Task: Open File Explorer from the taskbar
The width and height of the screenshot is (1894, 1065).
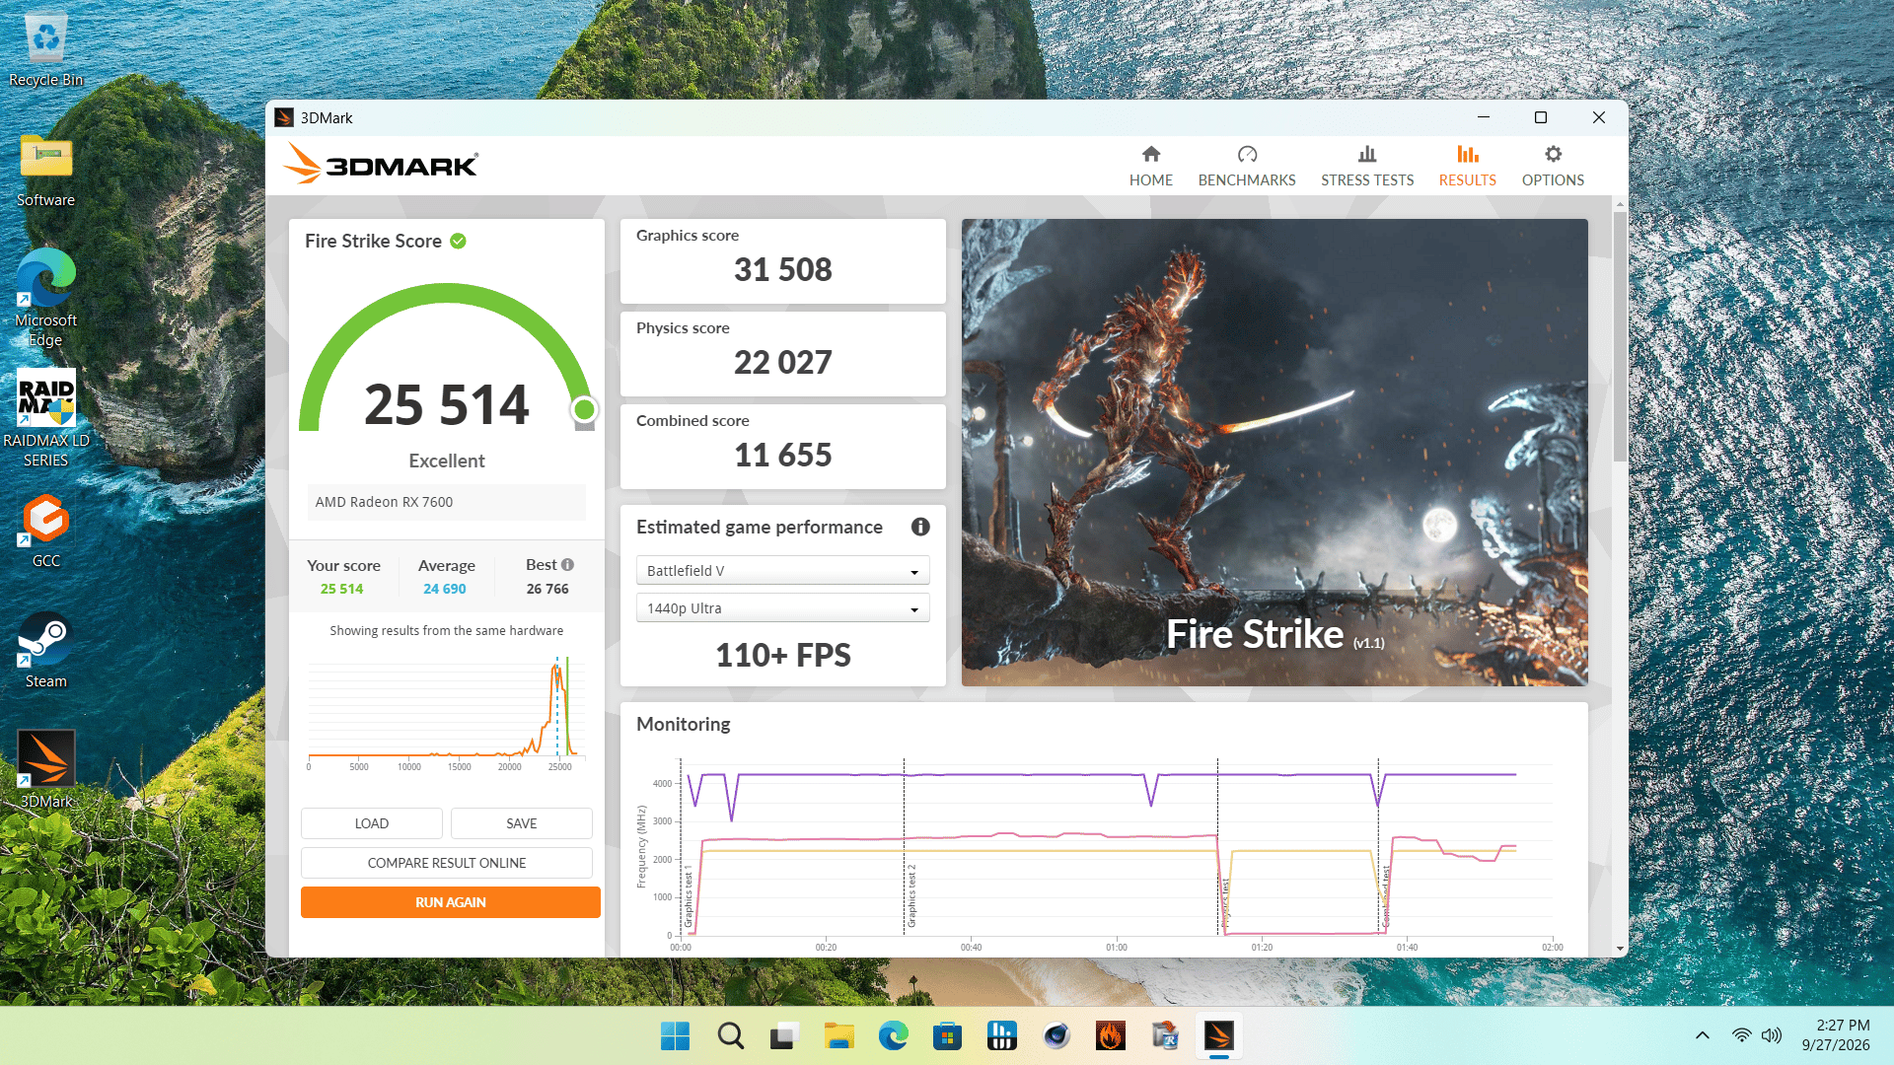Action: (x=838, y=1035)
